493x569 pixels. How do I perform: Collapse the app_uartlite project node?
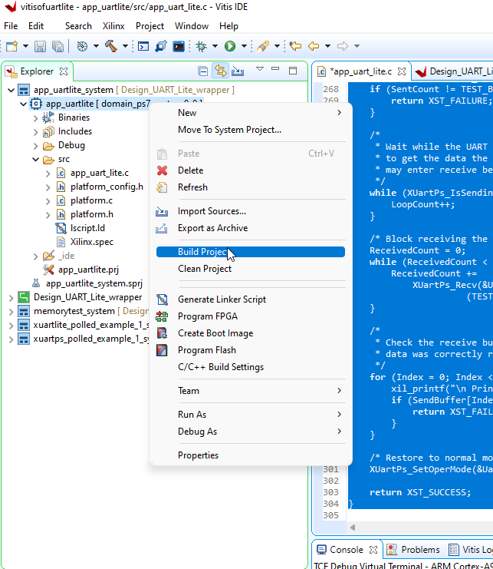(24, 104)
